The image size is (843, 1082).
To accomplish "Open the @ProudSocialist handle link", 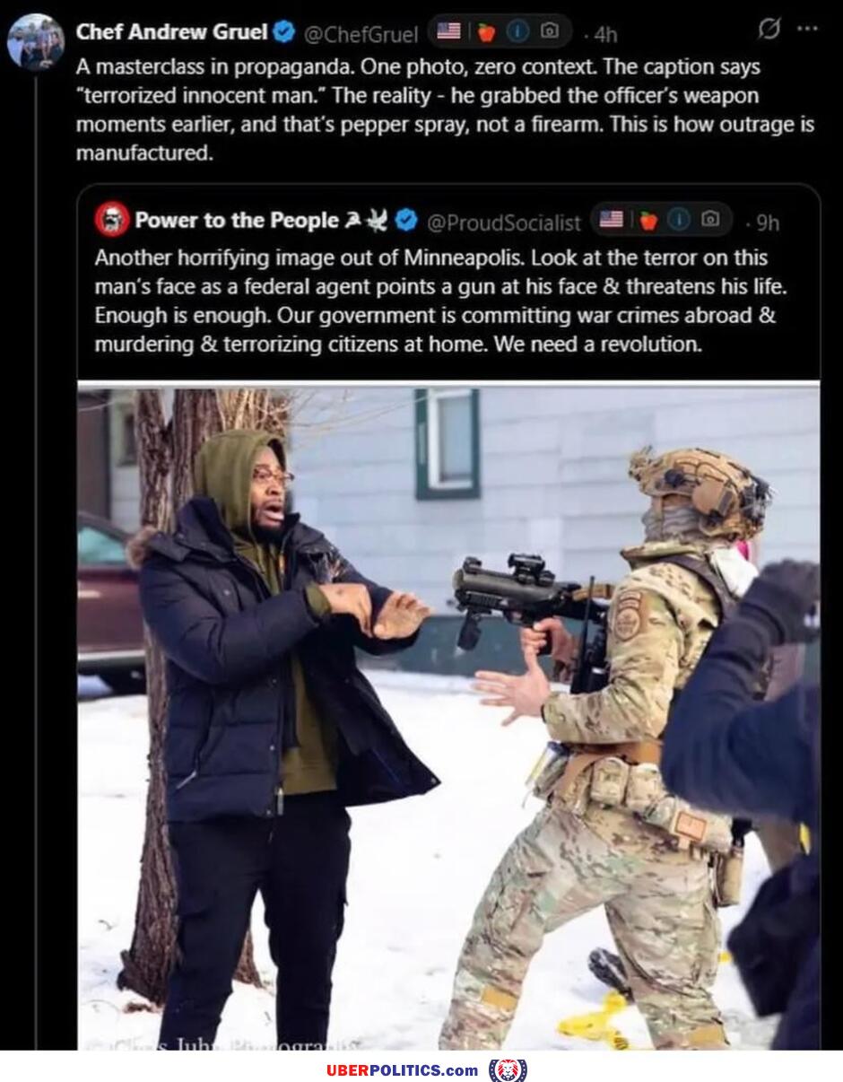I will tap(502, 222).
